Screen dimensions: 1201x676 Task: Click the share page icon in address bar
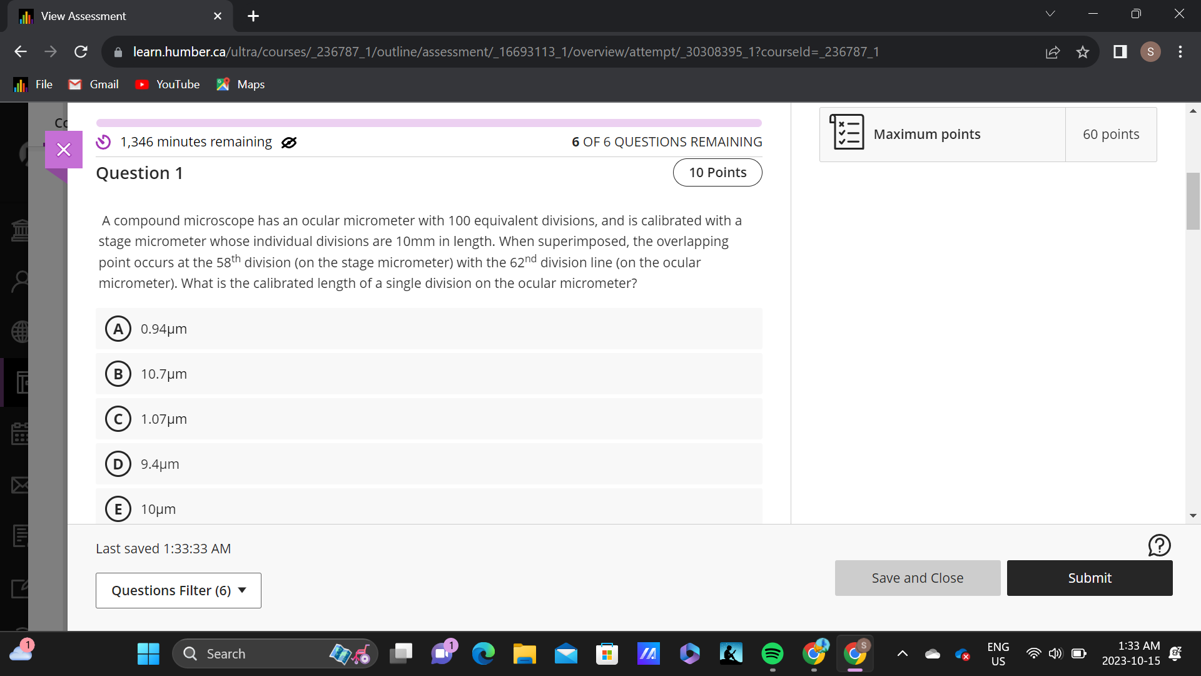pos(1053,52)
